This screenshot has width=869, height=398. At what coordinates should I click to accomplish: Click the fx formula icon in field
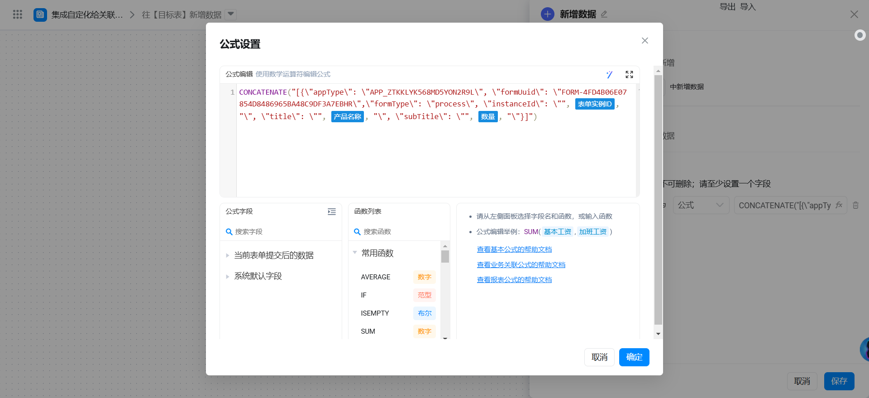[x=839, y=205]
